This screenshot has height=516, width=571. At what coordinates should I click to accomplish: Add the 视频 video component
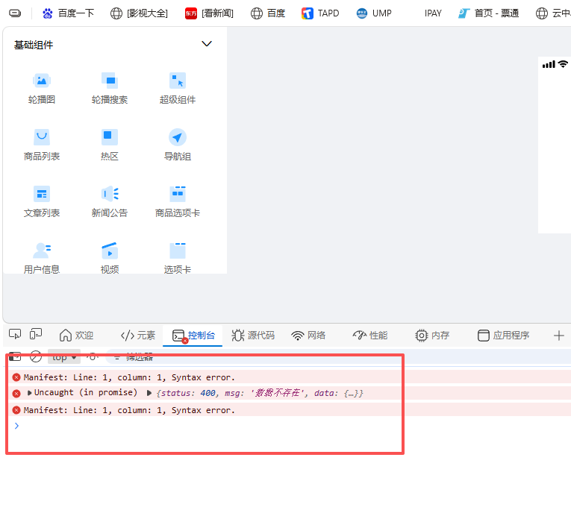coord(110,258)
